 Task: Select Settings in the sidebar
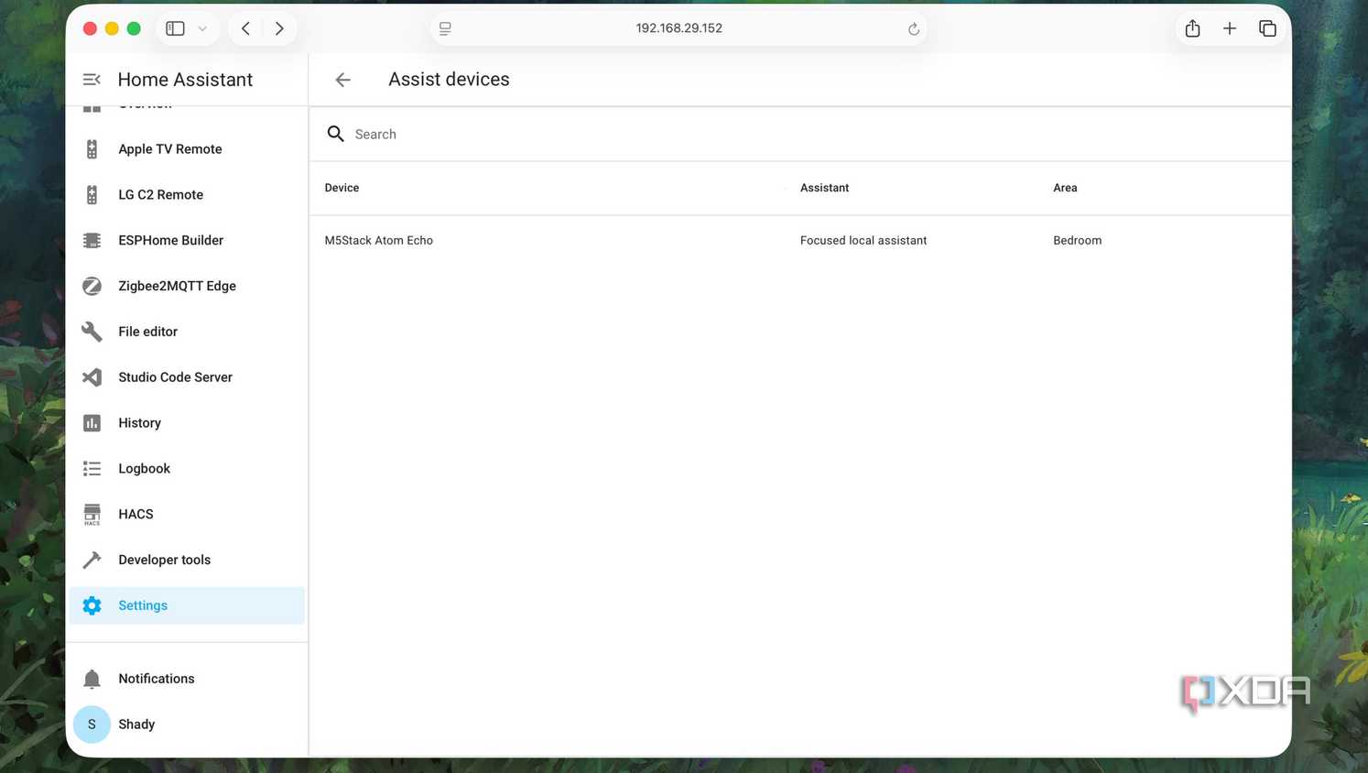click(187, 605)
